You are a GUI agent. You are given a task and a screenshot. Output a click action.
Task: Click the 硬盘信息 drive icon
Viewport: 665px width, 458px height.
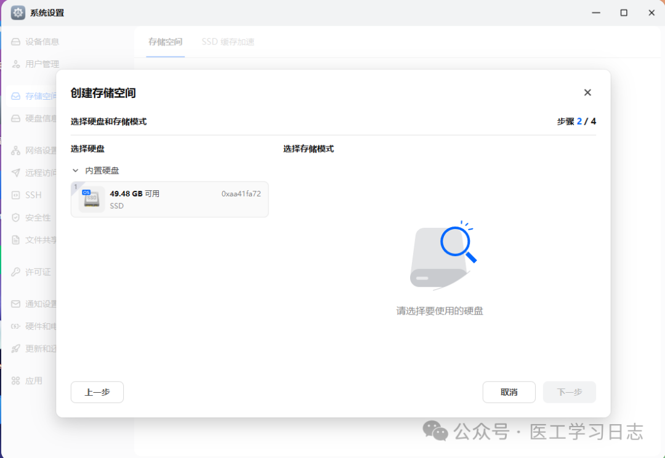(x=15, y=118)
